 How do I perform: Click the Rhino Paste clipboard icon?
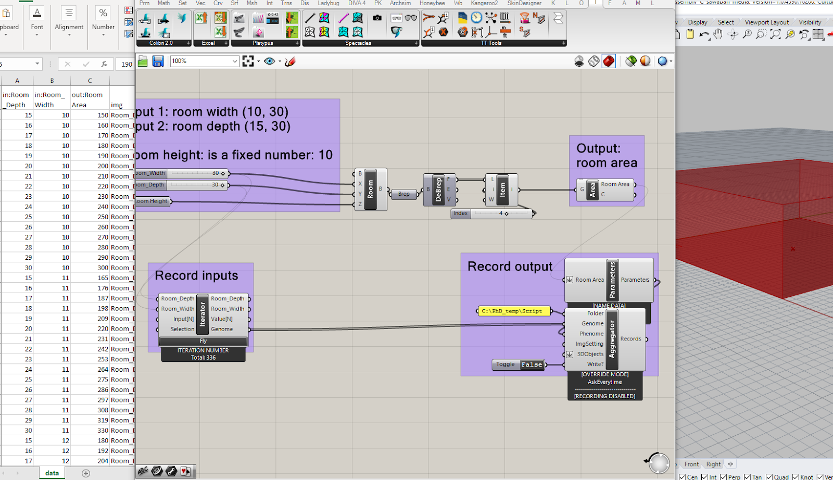point(690,34)
